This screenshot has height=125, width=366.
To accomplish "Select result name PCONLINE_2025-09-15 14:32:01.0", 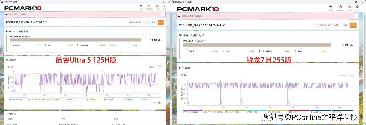I will [x=25, y=22].
